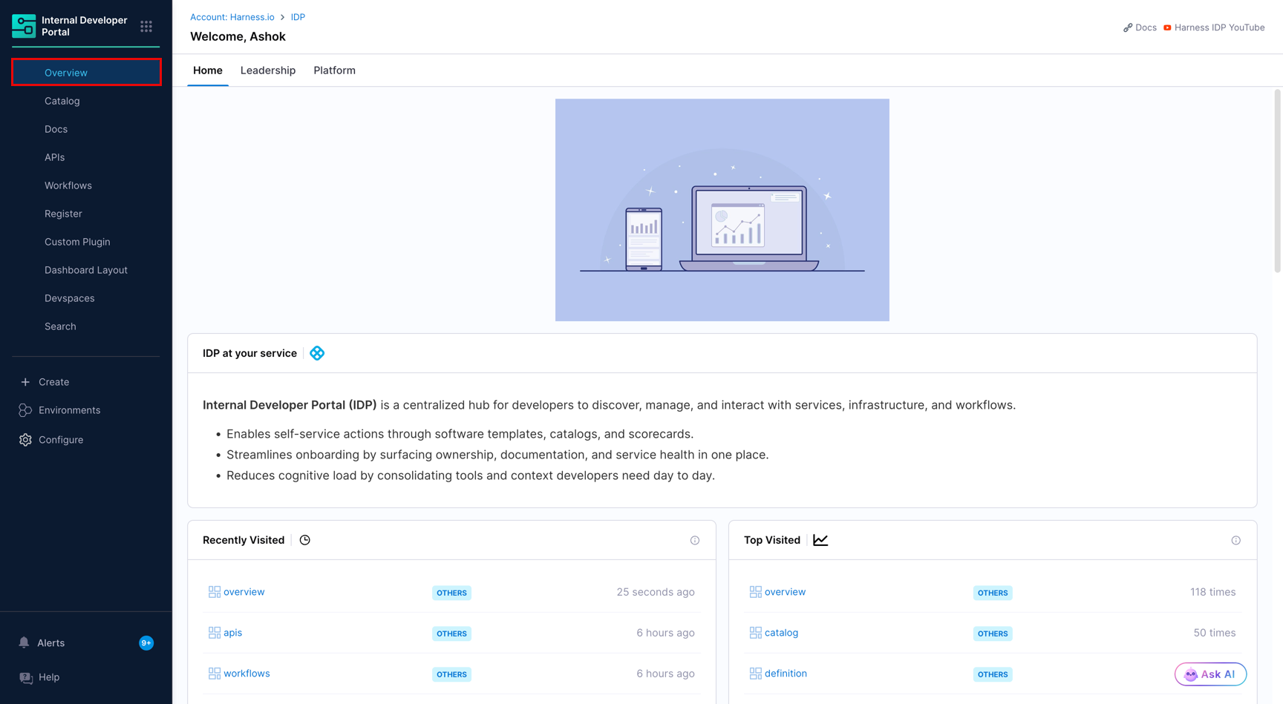1283x704 pixels.
Task: Click the Recently Visited info icon
Action: [695, 541]
